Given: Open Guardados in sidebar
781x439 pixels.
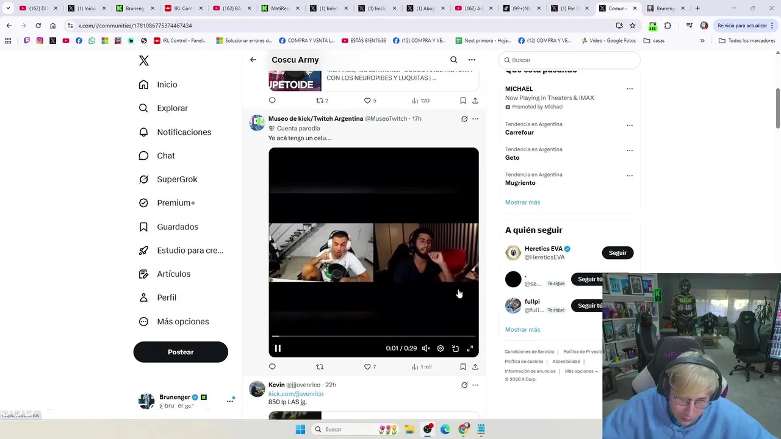Looking at the screenshot, I should [x=169, y=227].
